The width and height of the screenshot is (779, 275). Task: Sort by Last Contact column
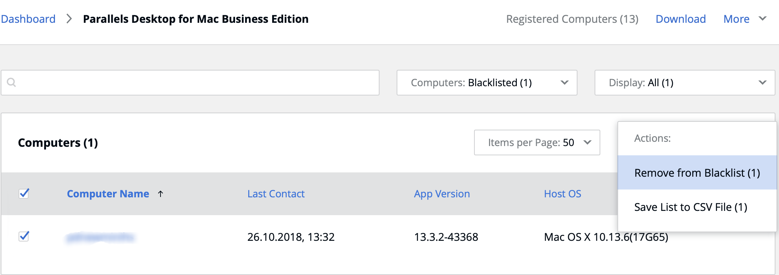276,194
